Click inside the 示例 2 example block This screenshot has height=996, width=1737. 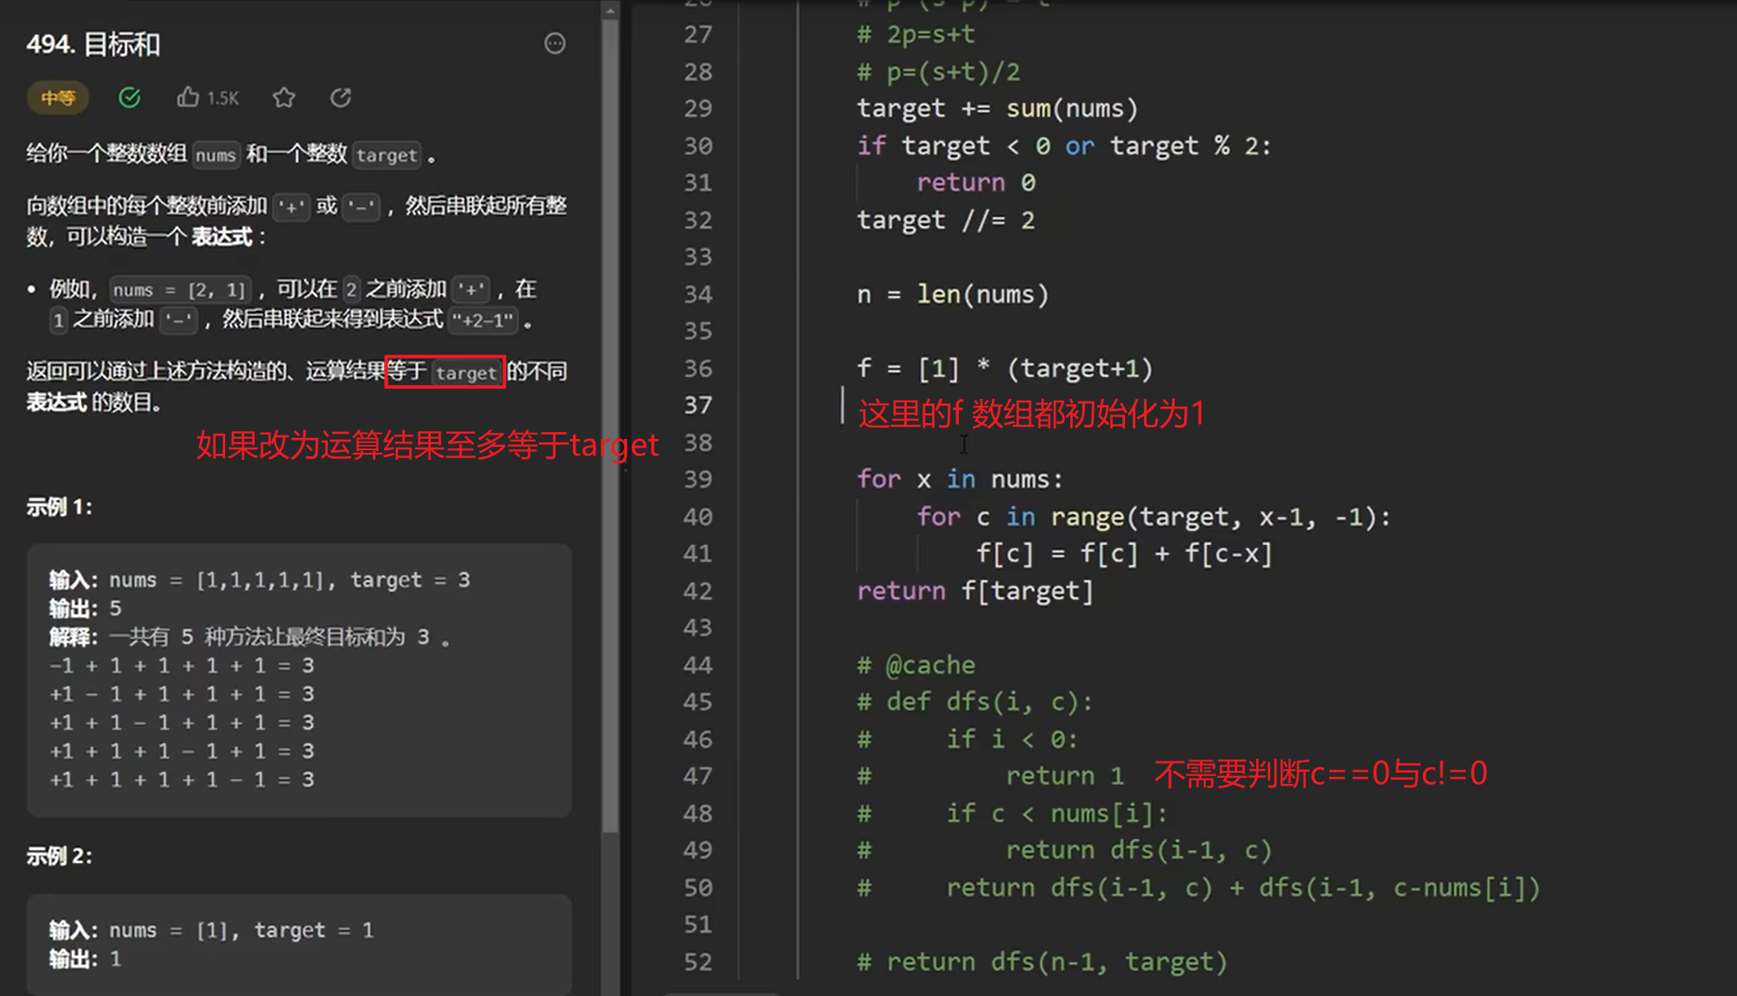point(298,944)
